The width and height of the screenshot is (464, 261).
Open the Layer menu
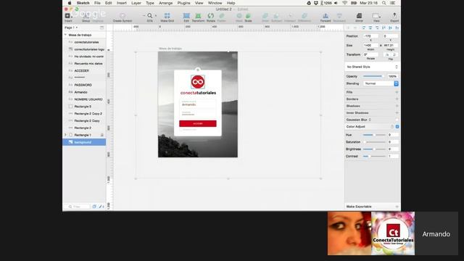click(136, 3)
